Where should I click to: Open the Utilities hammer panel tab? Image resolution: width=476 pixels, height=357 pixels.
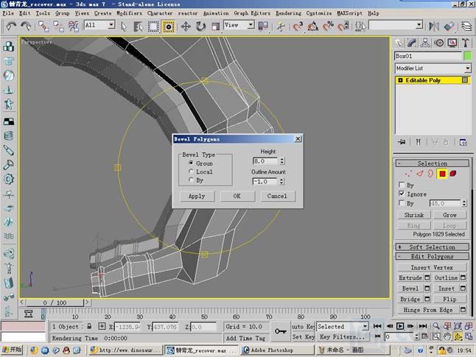[x=466, y=43]
